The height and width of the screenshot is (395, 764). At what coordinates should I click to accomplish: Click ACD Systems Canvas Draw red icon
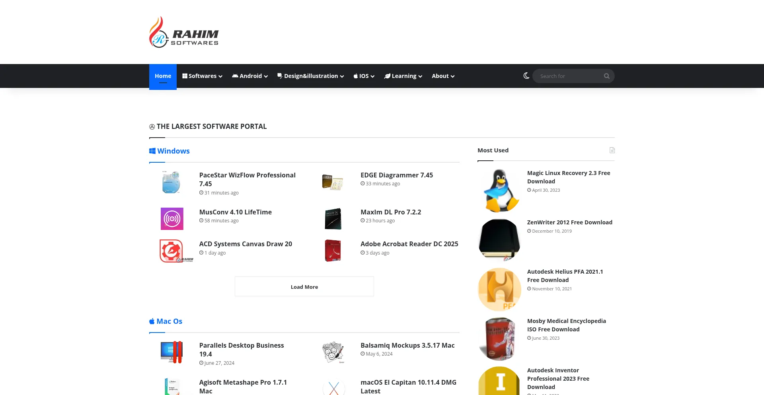[172, 251]
